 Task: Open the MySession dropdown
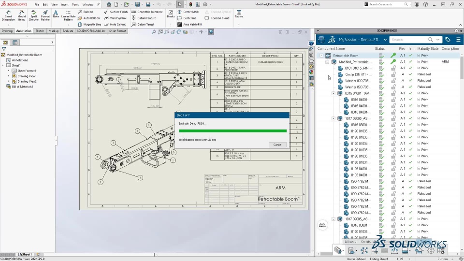[x=385, y=40]
